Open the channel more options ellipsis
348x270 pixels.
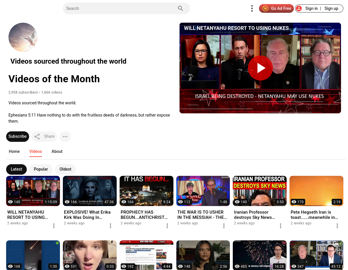65,136
